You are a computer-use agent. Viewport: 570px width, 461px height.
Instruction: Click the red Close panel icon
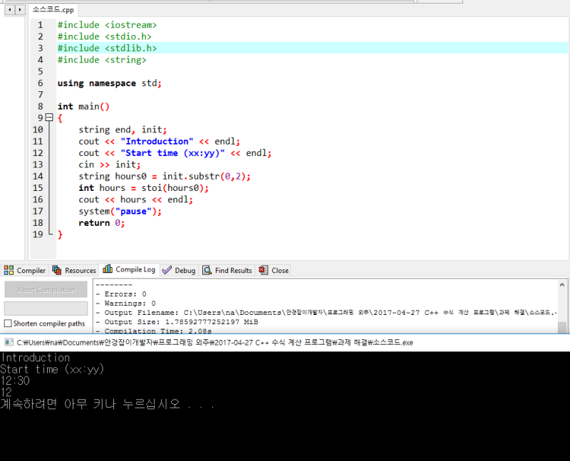coord(263,270)
